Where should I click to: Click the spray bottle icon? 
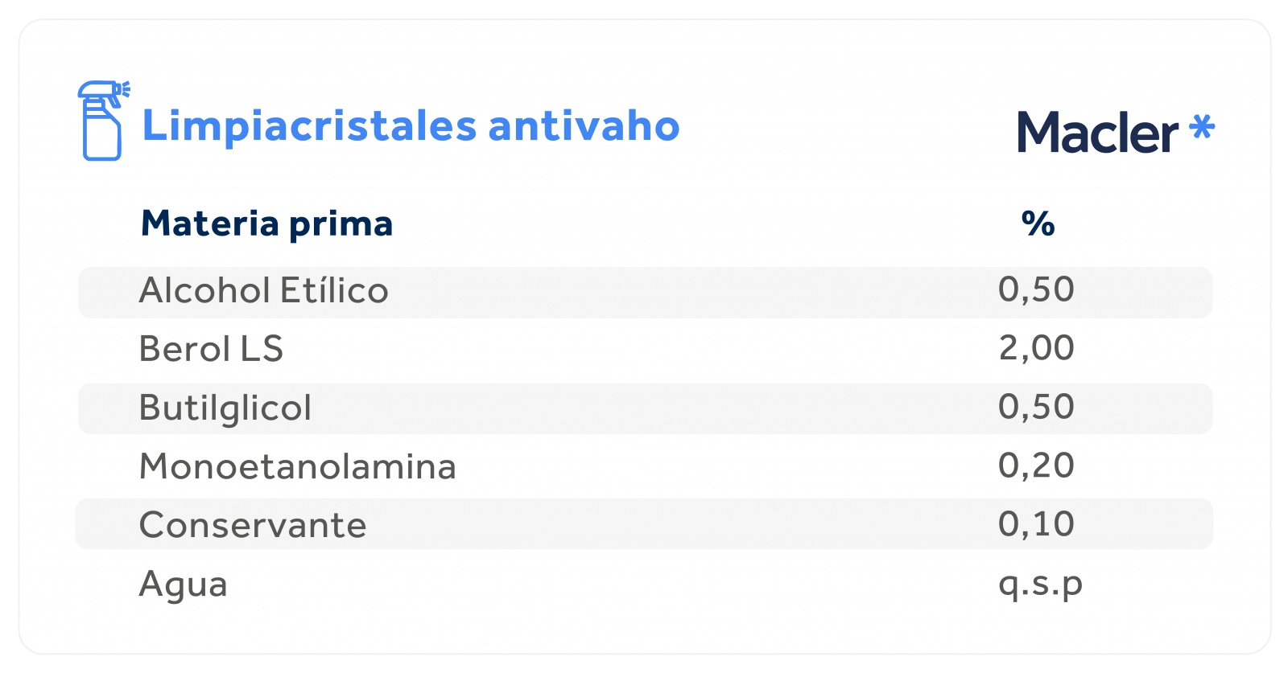[x=103, y=121]
